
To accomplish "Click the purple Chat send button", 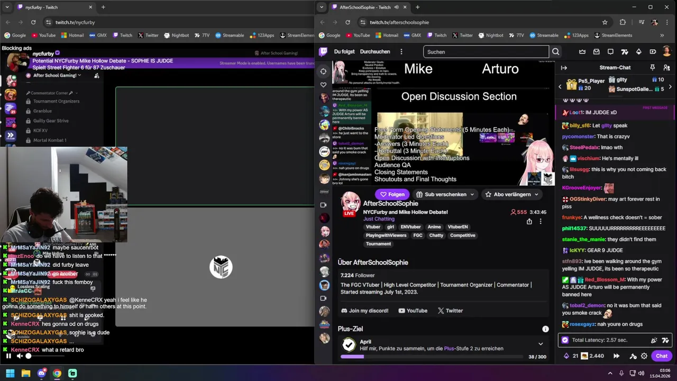I will [x=662, y=356].
